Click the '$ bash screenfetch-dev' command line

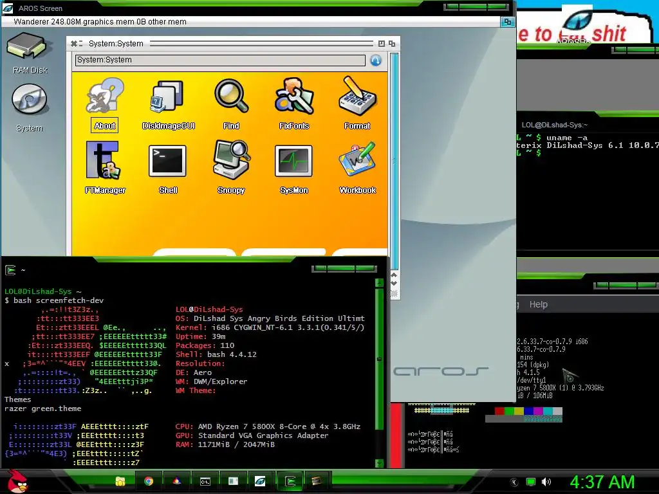pos(54,300)
